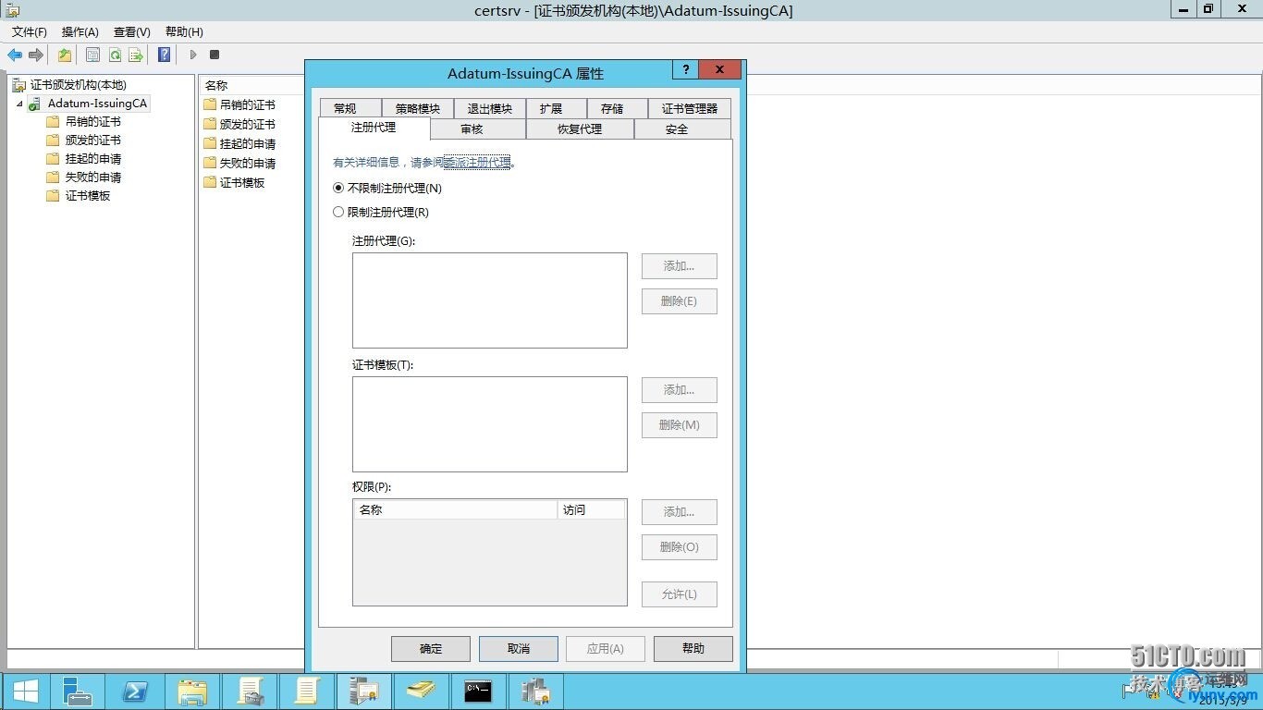Click the 名称 column header in permissions list
The width and height of the screenshot is (1263, 710).
(455, 509)
